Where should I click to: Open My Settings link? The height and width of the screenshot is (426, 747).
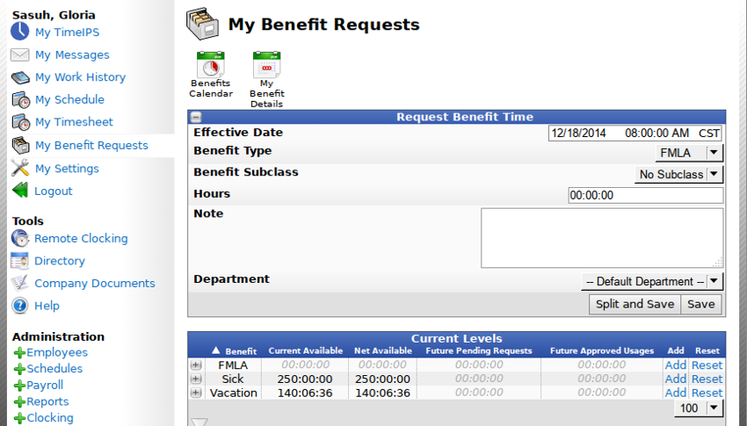pos(67,169)
